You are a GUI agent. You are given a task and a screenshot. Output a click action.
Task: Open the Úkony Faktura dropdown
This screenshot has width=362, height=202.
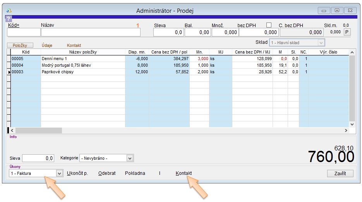pyautogui.click(x=59, y=173)
